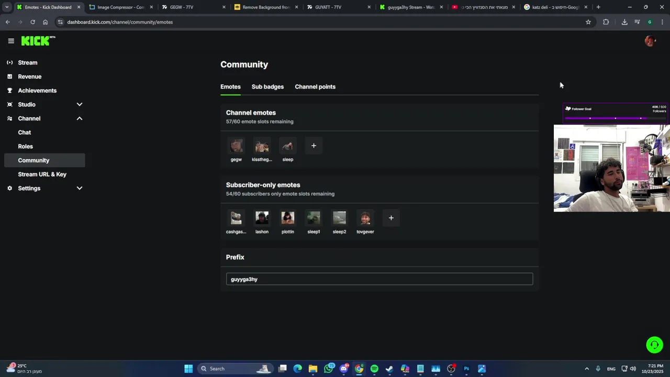The image size is (670, 377).
Task: Switch to guyyga3hy Stream tab
Action: click(411, 7)
